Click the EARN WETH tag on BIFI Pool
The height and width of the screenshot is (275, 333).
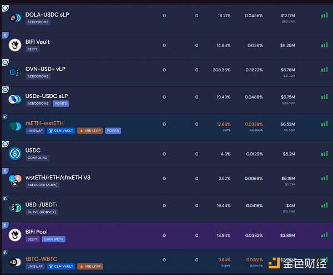pyautogui.click(x=54, y=239)
